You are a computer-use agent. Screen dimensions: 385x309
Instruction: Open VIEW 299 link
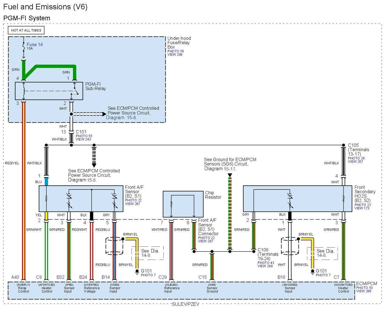[175, 55]
